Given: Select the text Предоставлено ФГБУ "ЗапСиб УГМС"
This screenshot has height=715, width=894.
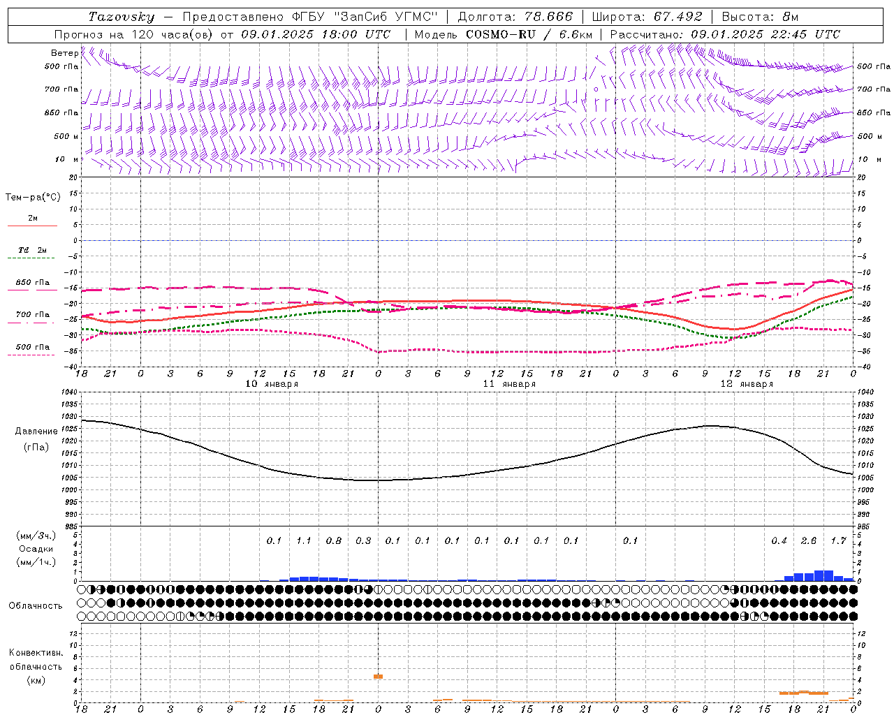Looking at the screenshot, I should pyautogui.click(x=309, y=17).
